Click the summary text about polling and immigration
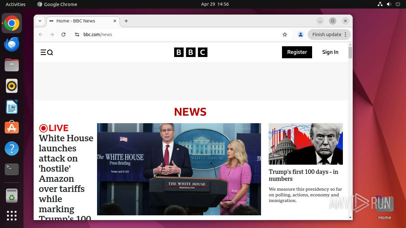The image size is (406, 228). click(x=305, y=195)
